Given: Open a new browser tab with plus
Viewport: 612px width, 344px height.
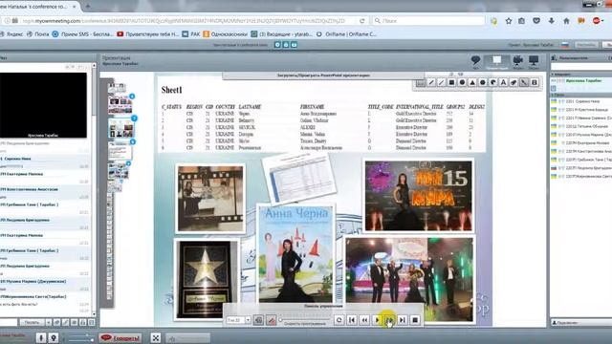Looking at the screenshot, I should 87,7.
